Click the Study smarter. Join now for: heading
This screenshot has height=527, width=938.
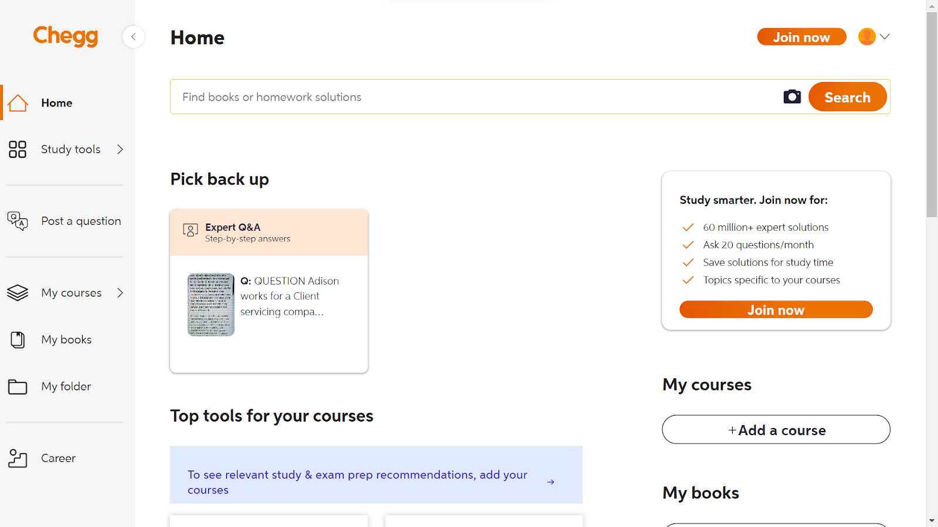(x=753, y=200)
